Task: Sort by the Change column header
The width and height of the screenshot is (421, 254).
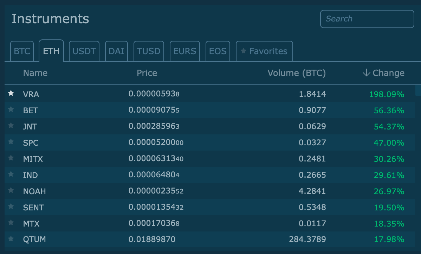Action: click(x=383, y=73)
